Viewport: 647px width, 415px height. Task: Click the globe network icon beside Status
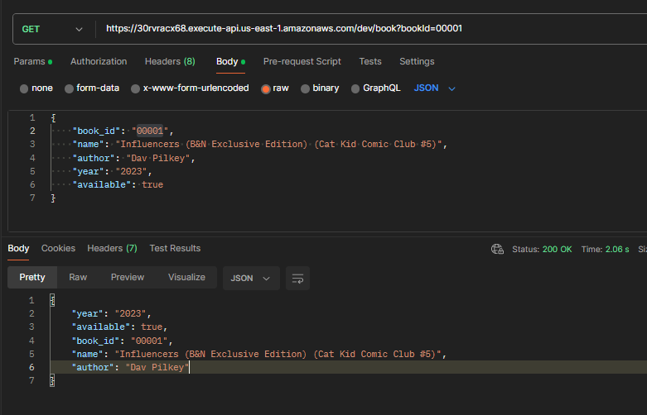[x=497, y=249]
